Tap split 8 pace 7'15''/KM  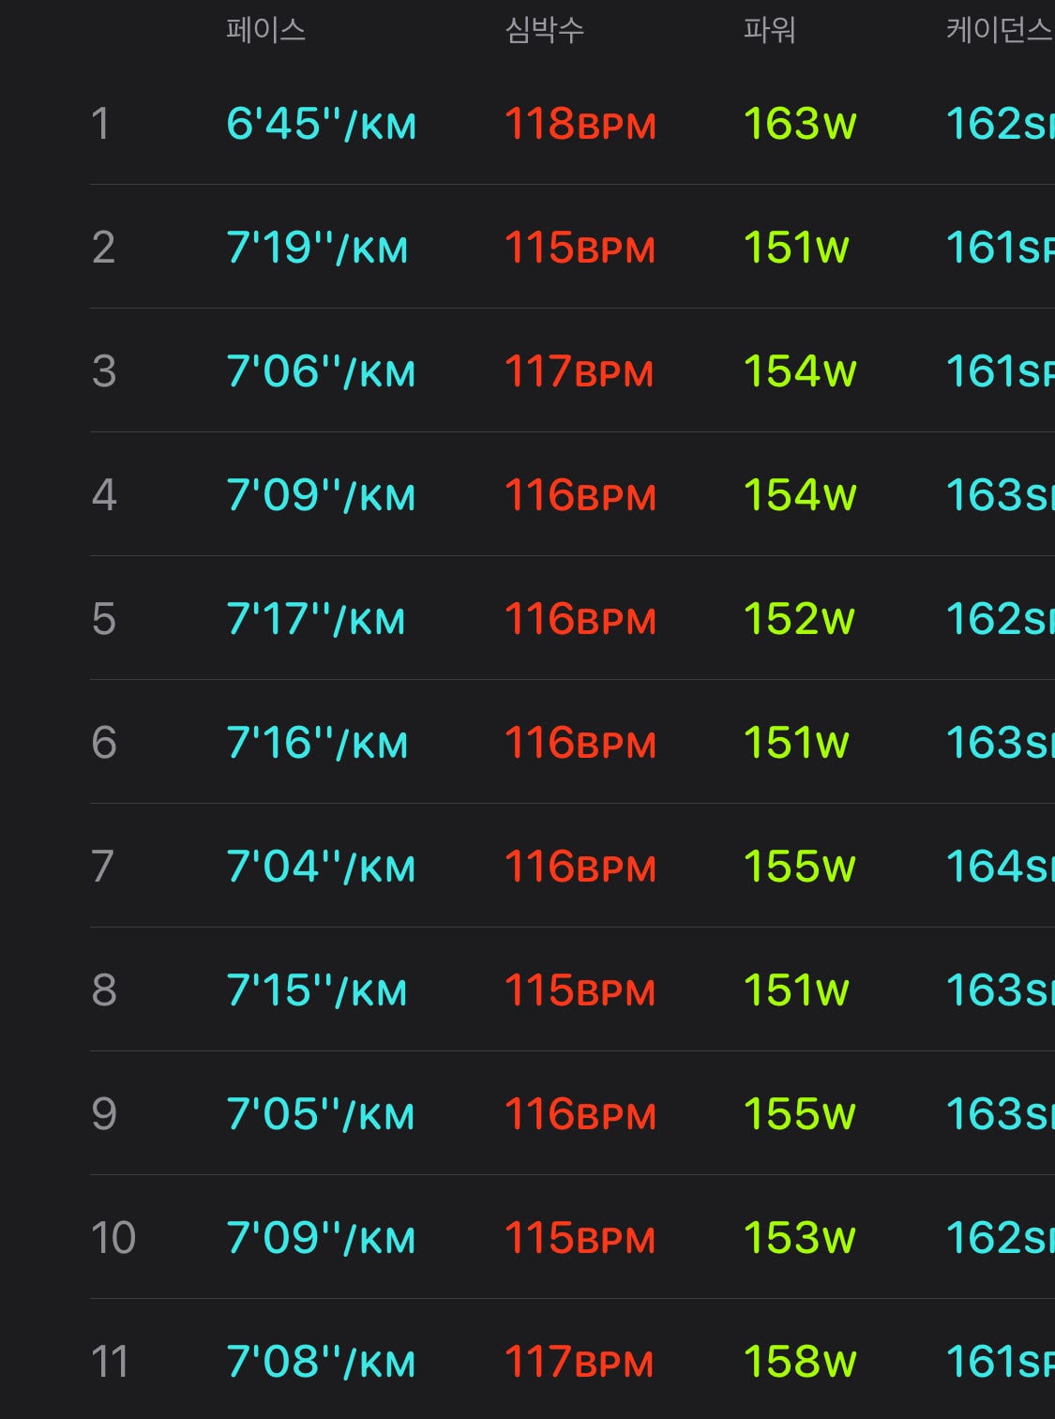pos(317,990)
